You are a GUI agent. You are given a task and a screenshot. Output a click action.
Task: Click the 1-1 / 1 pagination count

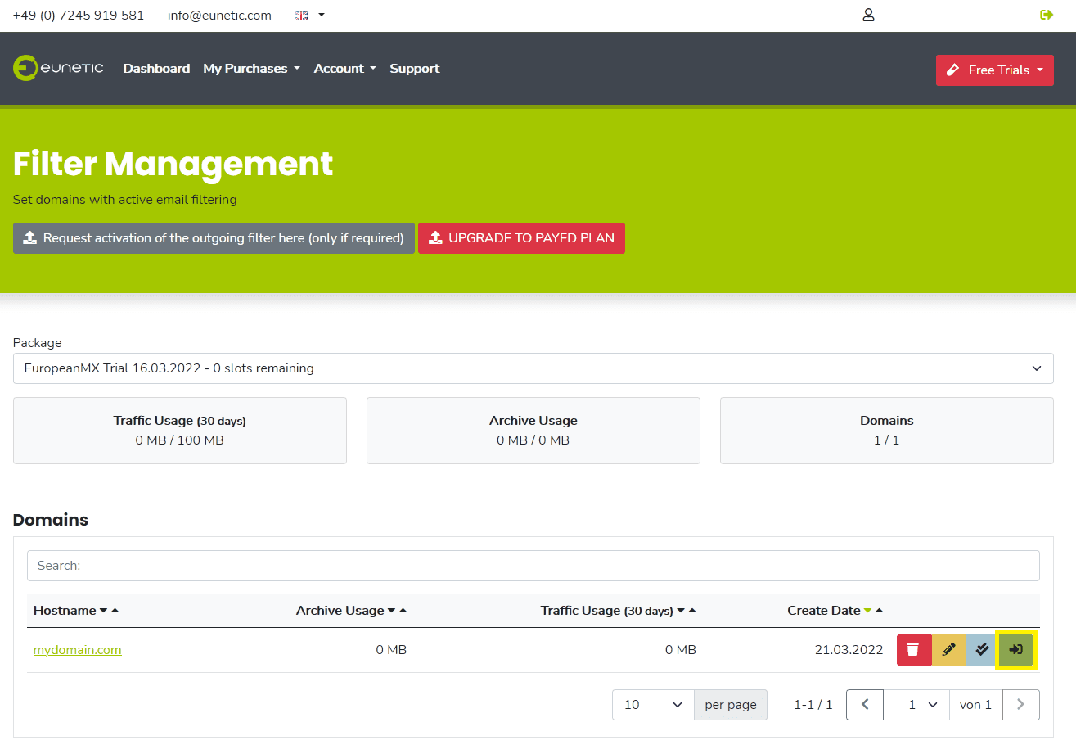coord(813,705)
